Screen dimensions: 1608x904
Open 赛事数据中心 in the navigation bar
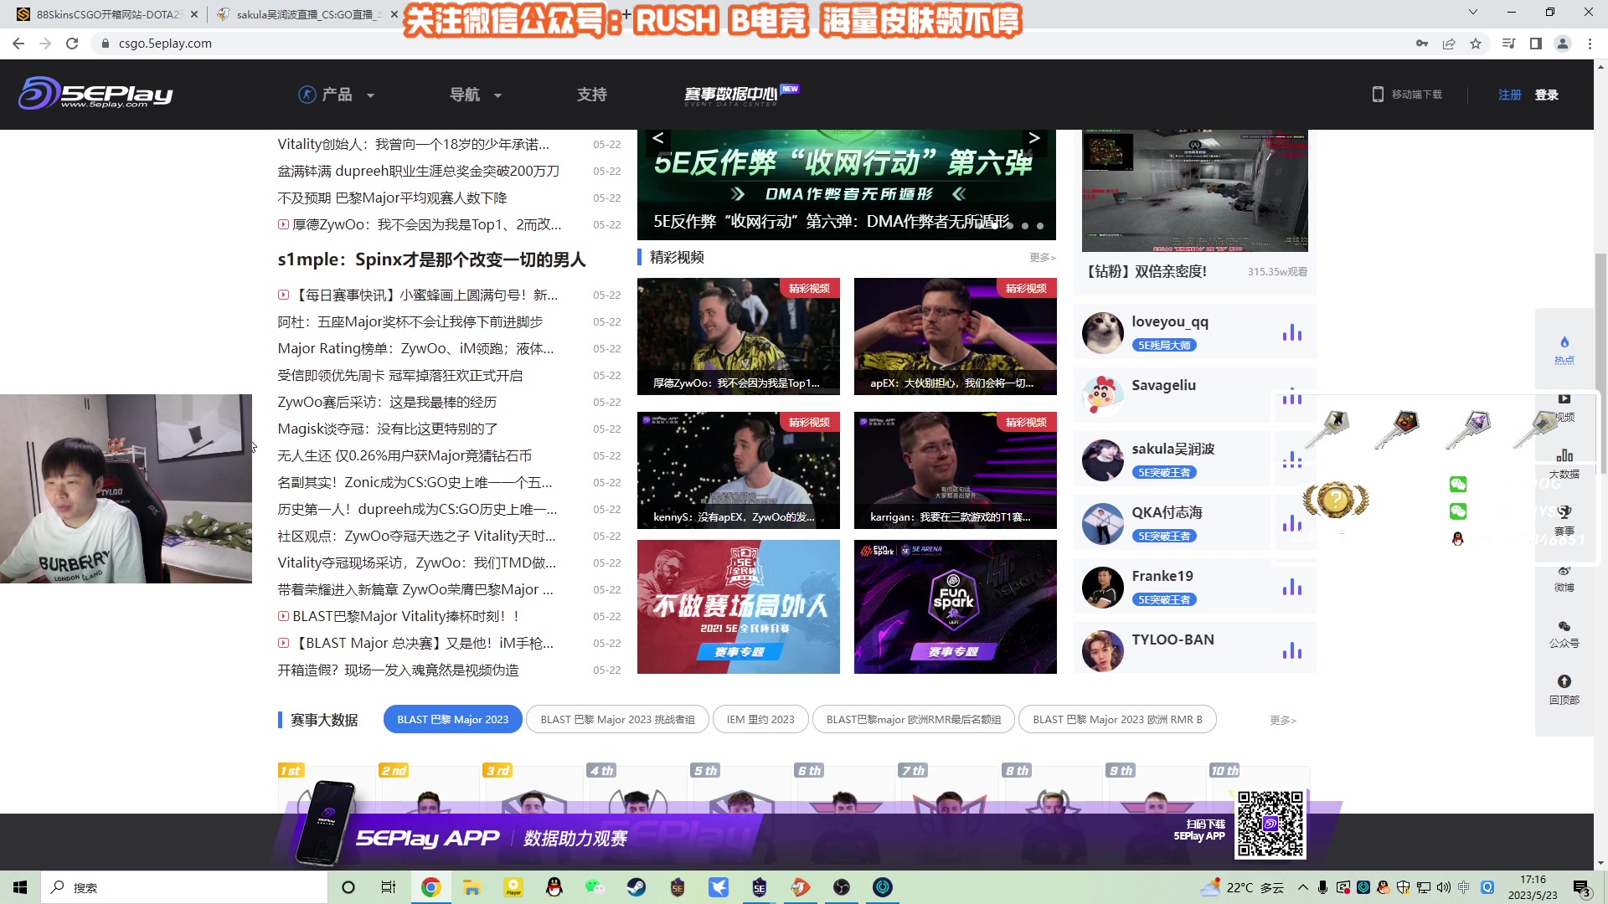[740, 95]
